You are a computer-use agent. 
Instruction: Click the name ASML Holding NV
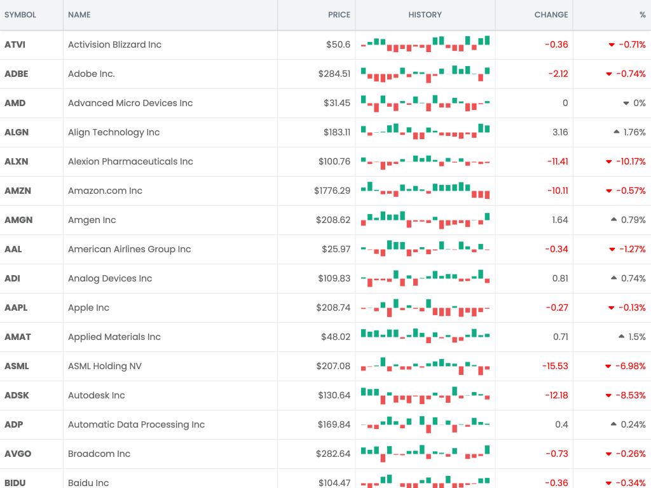tap(105, 367)
